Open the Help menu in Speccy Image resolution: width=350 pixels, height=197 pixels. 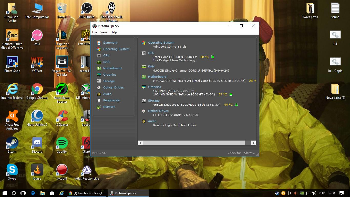tap(114, 32)
